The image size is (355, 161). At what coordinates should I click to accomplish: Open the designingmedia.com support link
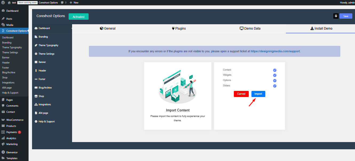[x=275, y=51]
